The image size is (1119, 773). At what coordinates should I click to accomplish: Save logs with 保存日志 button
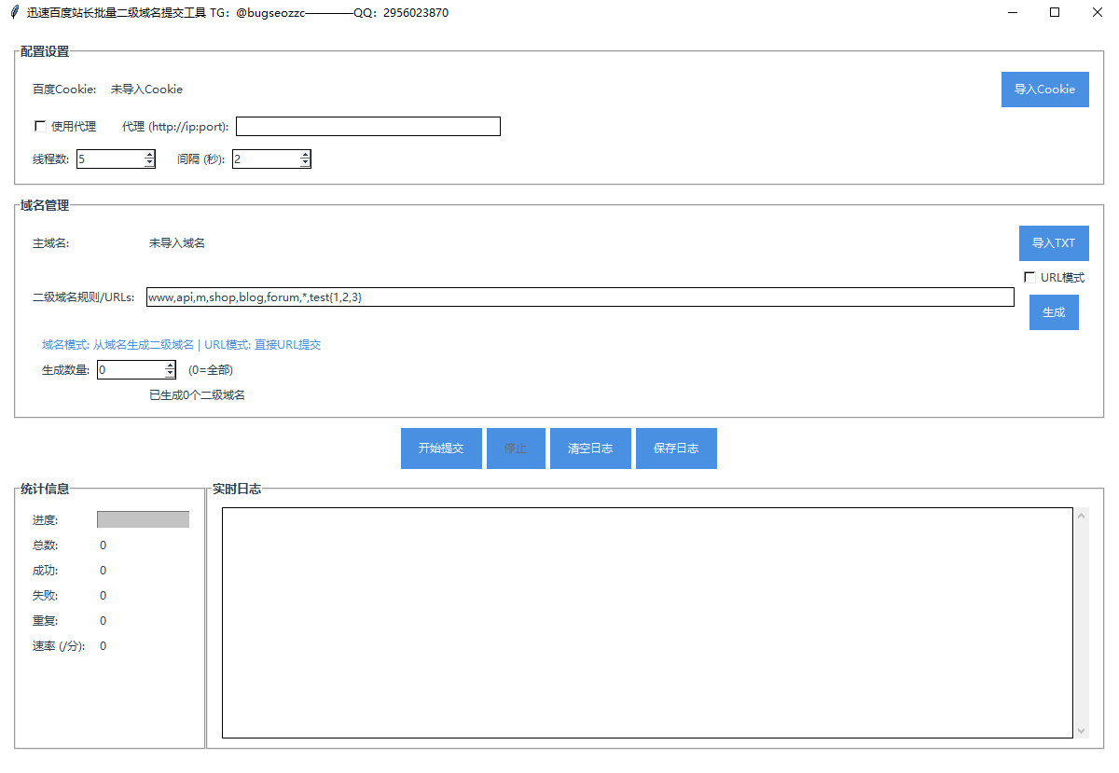click(676, 449)
